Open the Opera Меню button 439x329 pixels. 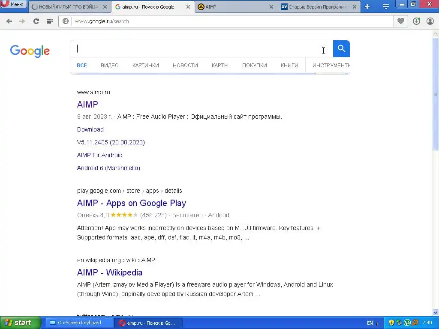coord(13,4)
